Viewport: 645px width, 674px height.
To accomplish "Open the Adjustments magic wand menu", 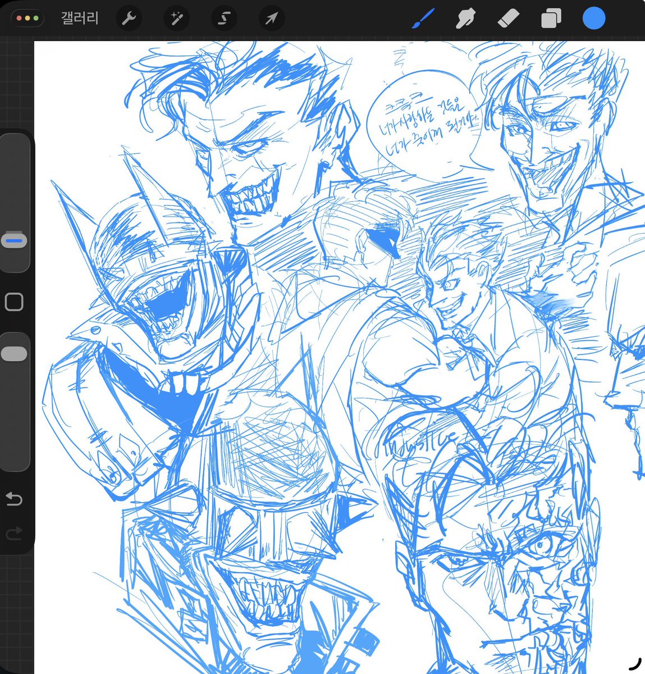I will tap(177, 19).
